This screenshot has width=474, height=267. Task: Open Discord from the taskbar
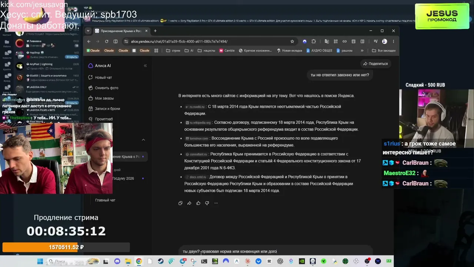(117, 261)
